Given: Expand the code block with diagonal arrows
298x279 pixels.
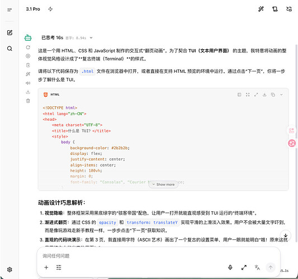Looking at the screenshot, I should [x=256, y=94].
